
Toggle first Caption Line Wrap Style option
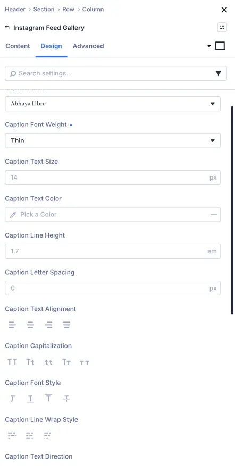[12, 436]
